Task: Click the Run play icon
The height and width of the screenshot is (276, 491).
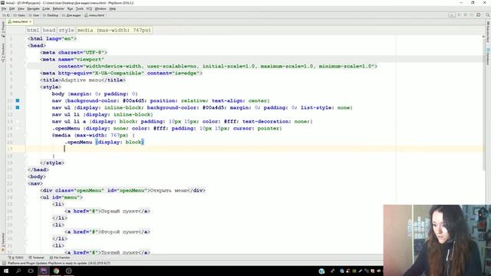Action: point(459,15)
